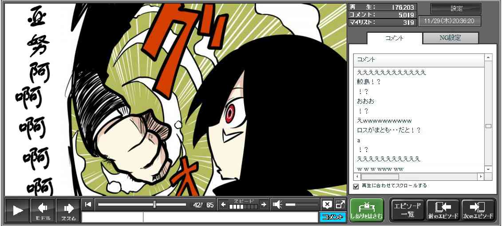Add a bookmark with しおりをはさむ
Image resolution: width=502 pixels, height=226 pixels.
pos(366,210)
